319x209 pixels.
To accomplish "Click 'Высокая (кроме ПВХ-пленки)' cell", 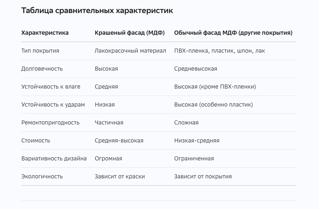I will click(x=215, y=87).
